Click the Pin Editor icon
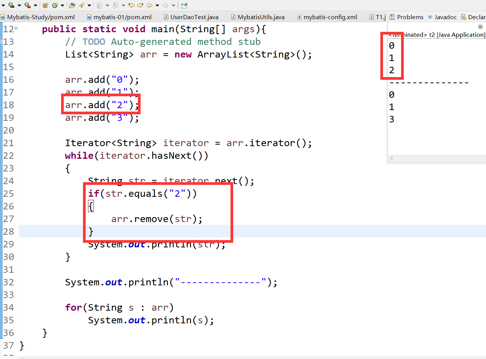Image resolution: width=486 pixels, height=359 pixels. click(x=184, y=5)
